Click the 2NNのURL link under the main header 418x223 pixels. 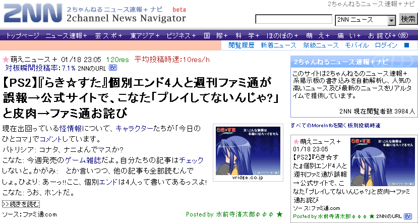pos(92,68)
